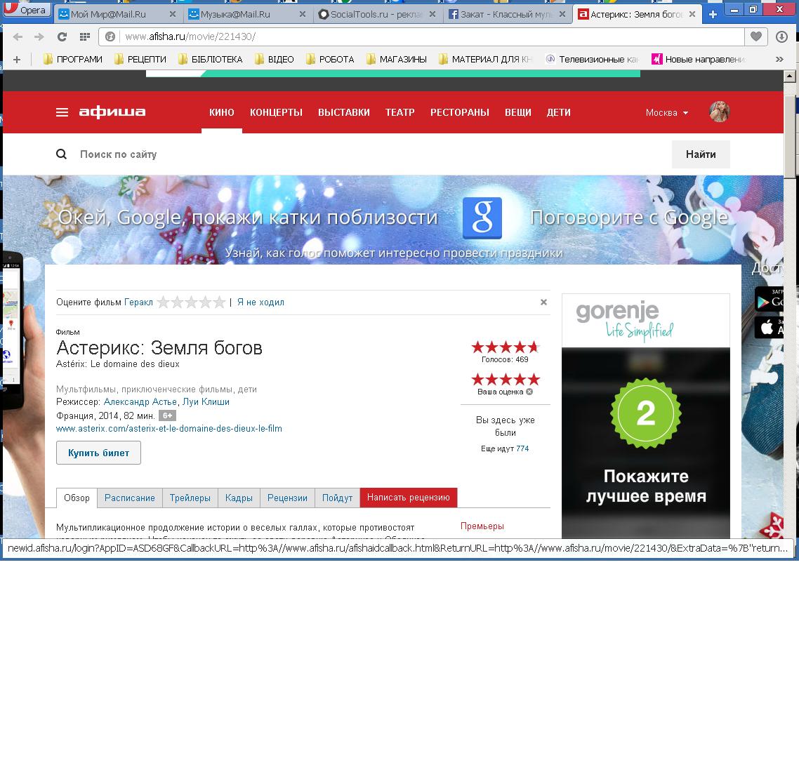The width and height of the screenshot is (799, 772).
Task: Switch to the Рецензии tab
Action: [287, 498]
